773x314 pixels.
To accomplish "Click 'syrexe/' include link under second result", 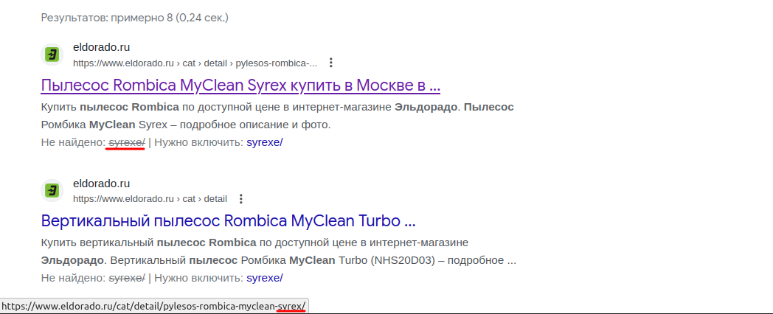I will click(264, 278).
